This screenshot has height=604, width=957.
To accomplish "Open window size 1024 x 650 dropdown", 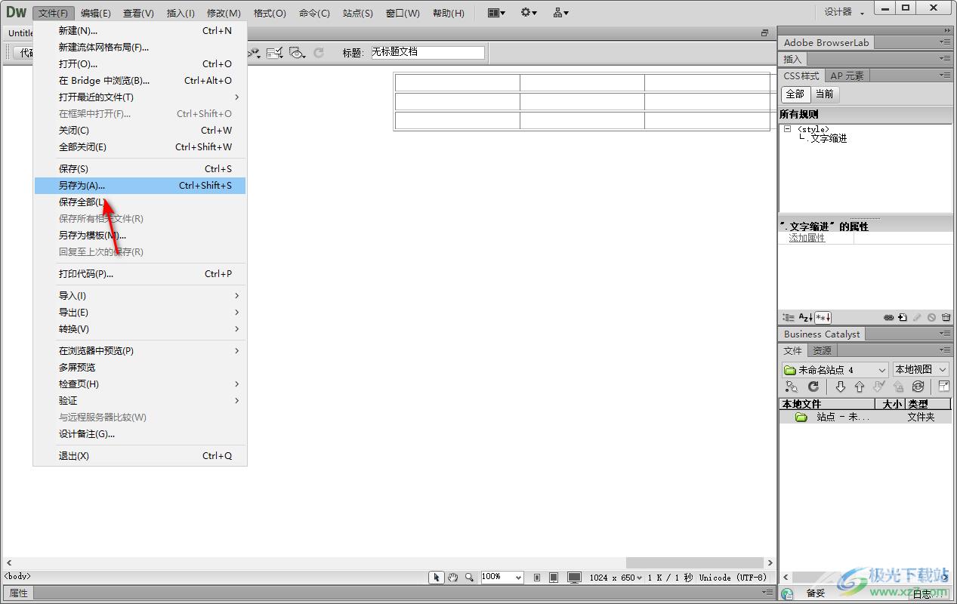I will point(616,578).
